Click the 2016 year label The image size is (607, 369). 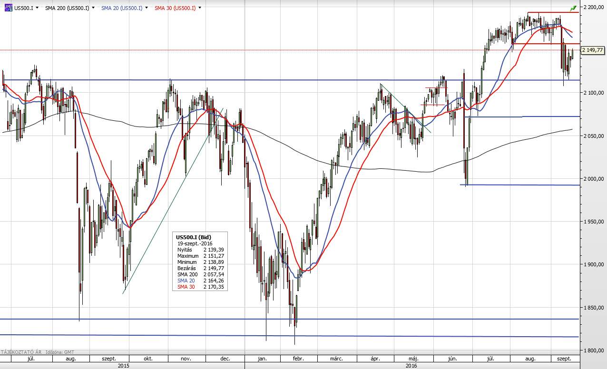(412, 366)
